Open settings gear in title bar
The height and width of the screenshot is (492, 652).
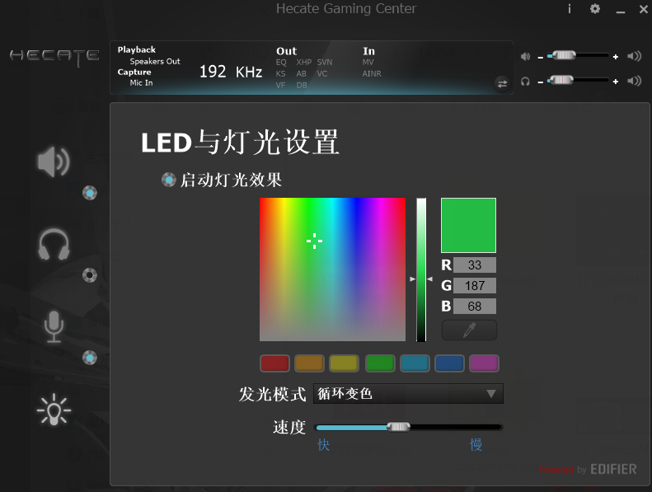595,9
